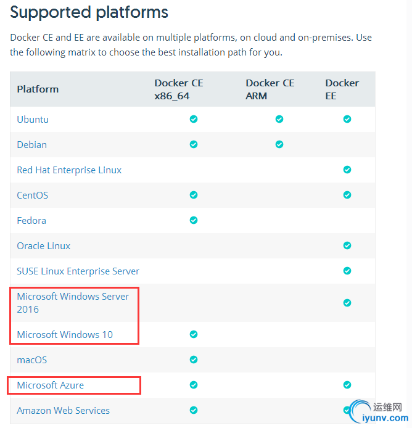Click Ubuntu's Docker CE ARM checkmark
This screenshot has height=428, width=412.
click(279, 119)
